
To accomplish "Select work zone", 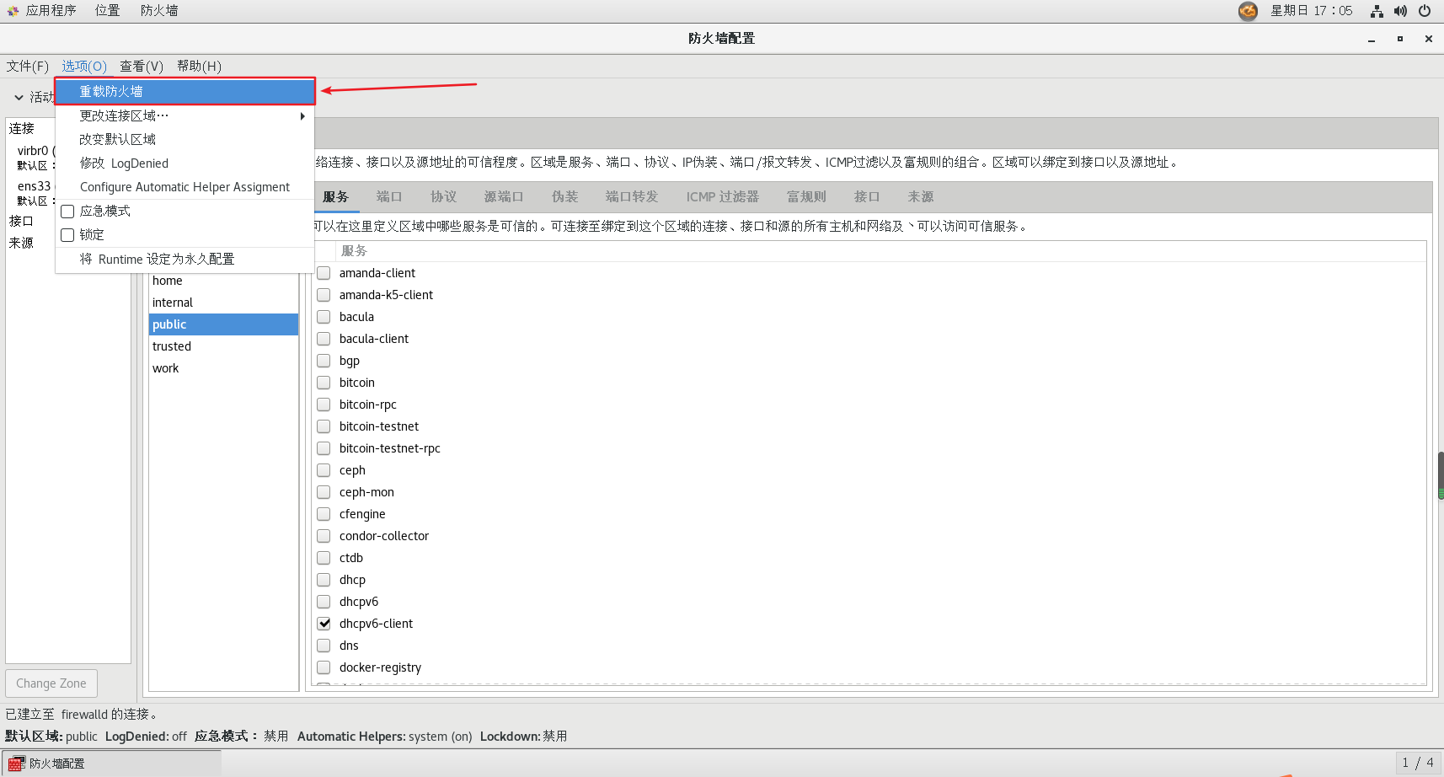I will [223, 368].
